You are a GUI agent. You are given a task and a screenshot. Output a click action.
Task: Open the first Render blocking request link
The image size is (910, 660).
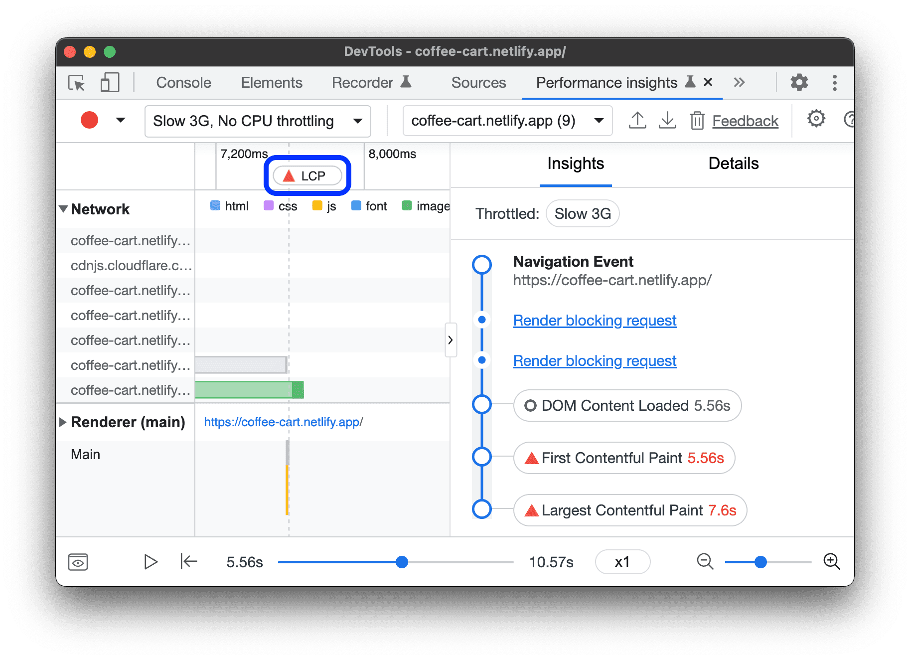(x=595, y=321)
